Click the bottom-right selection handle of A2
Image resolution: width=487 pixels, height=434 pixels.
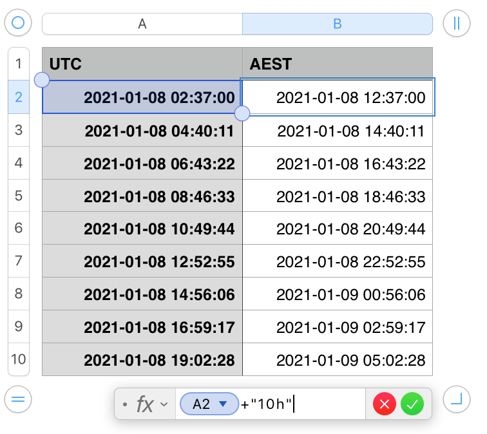242,114
